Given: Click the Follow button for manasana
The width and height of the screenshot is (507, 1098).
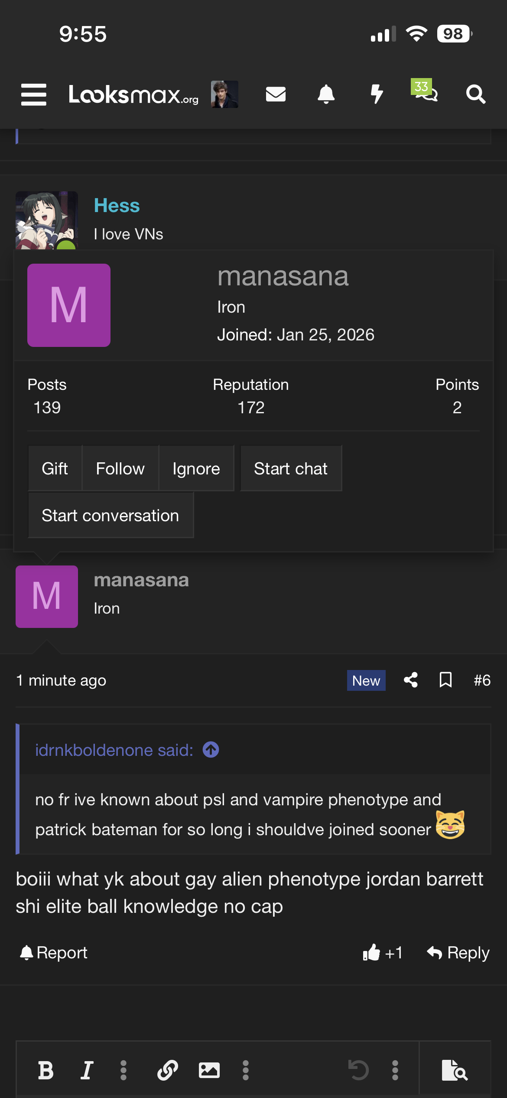Looking at the screenshot, I should [120, 468].
